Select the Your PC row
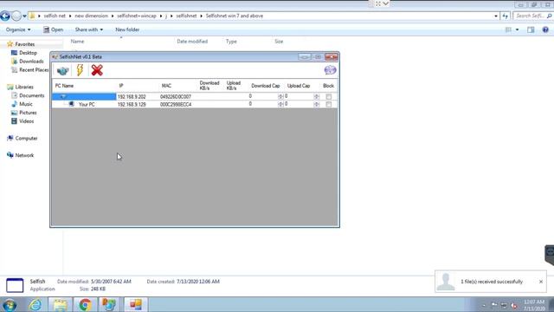Screen dimensions: 554x312 (x=194, y=104)
